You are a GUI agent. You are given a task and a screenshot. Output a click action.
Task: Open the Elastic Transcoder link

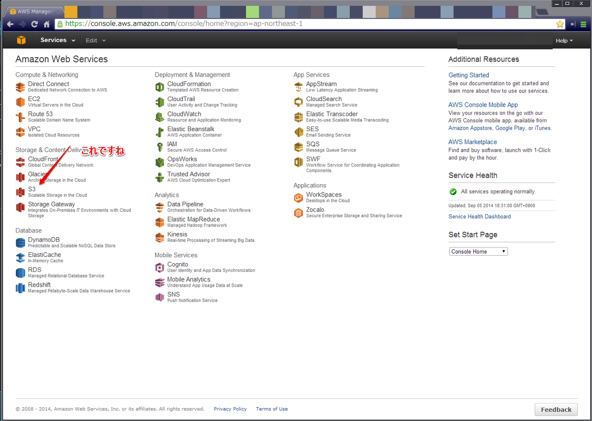click(x=332, y=114)
